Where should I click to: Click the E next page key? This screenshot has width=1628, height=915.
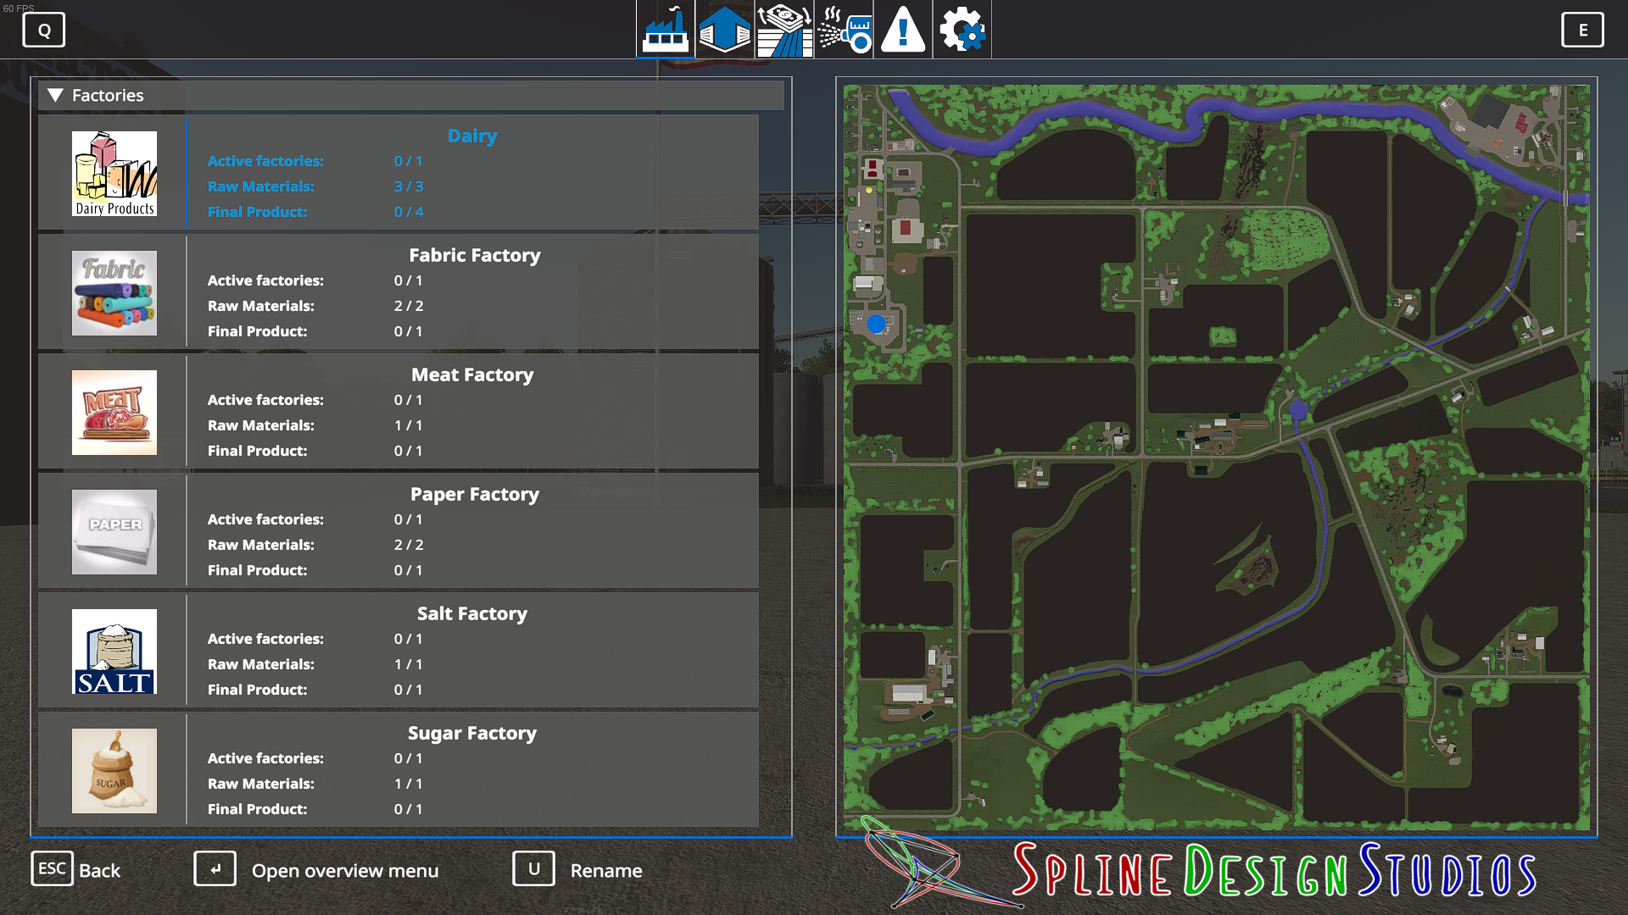coord(1582,30)
